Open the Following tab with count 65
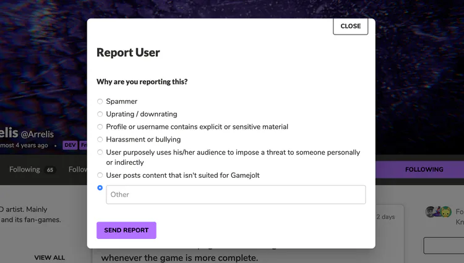The width and height of the screenshot is (464, 263). coord(32,169)
